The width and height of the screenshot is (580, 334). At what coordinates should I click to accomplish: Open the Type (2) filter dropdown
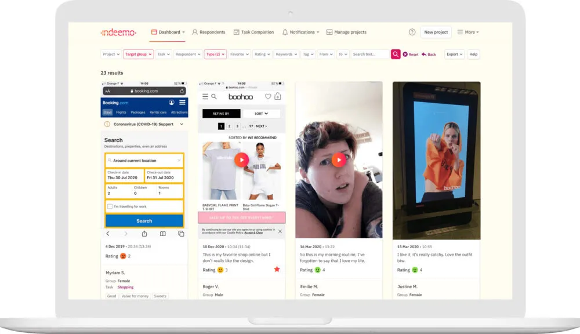pos(215,54)
